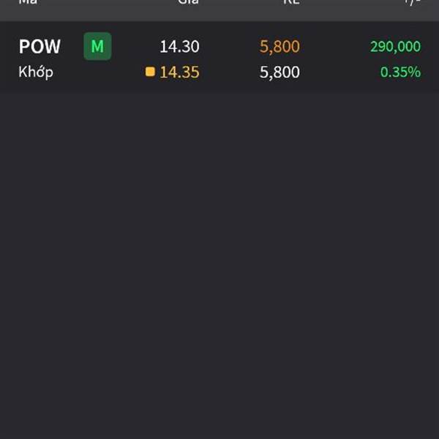Screen dimensions: 439x439
Task: Sort by the +/- column header
Action: pos(413,2)
